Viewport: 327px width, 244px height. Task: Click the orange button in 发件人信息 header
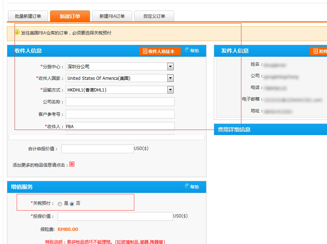click(x=319, y=51)
